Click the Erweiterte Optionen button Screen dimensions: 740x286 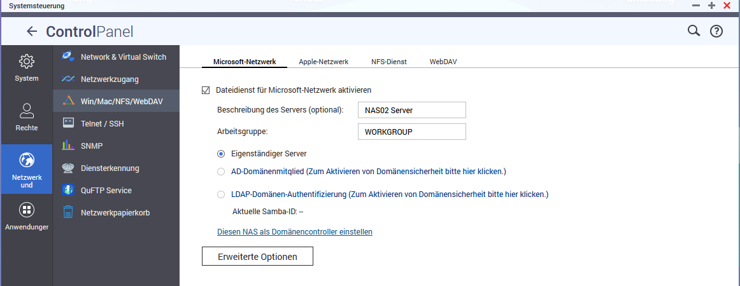pyautogui.click(x=257, y=255)
